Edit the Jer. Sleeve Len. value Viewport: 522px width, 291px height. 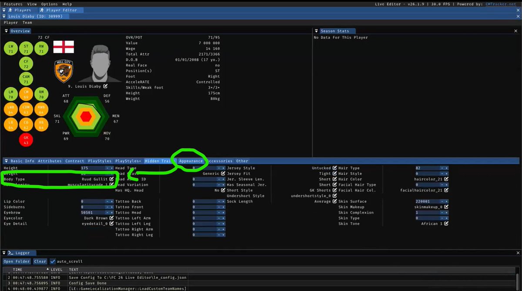335,179
